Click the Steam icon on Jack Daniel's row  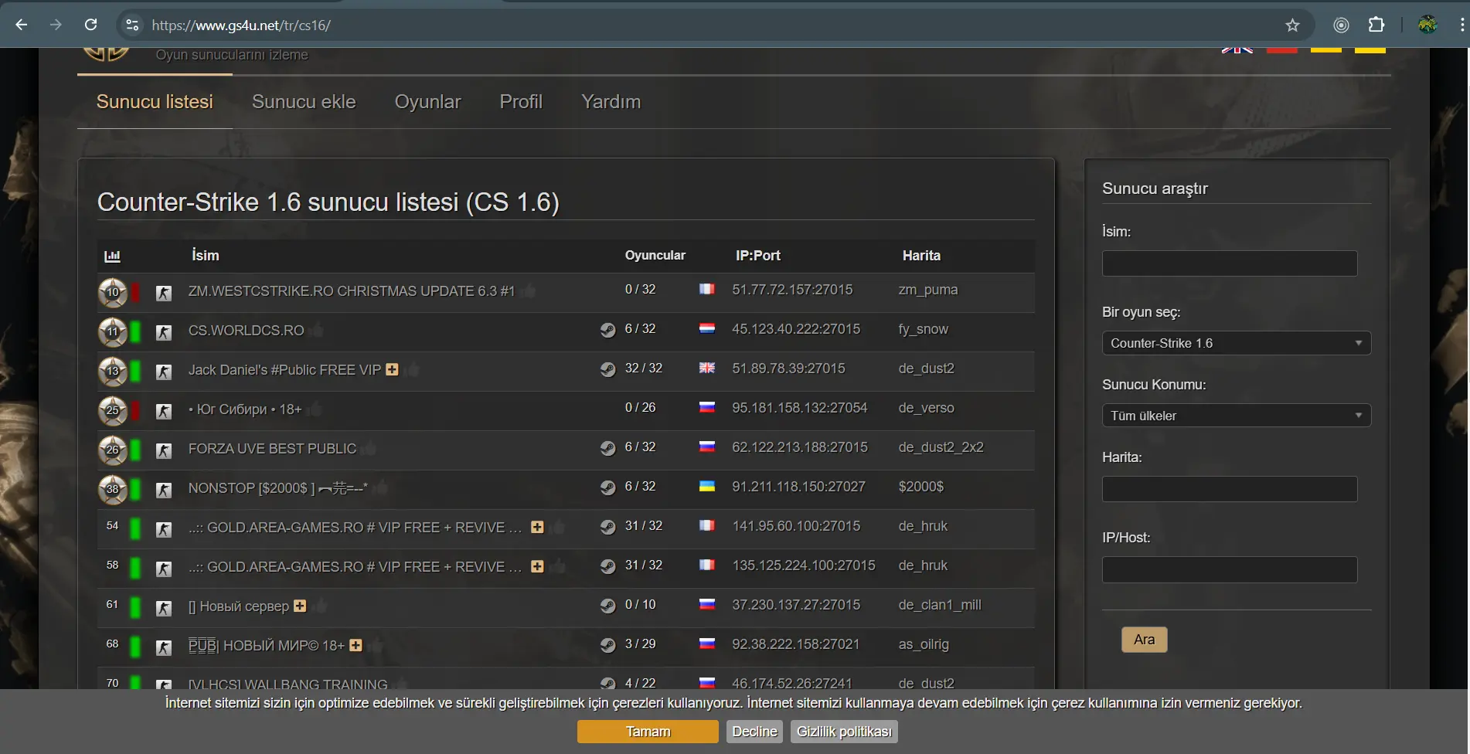pyautogui.click(x=607, y=369)
